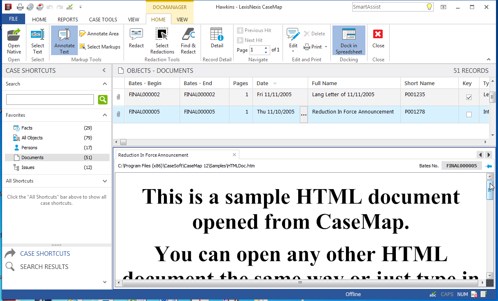
Task: Select the Annotate Text tool
Action: (x=64, y=40)
